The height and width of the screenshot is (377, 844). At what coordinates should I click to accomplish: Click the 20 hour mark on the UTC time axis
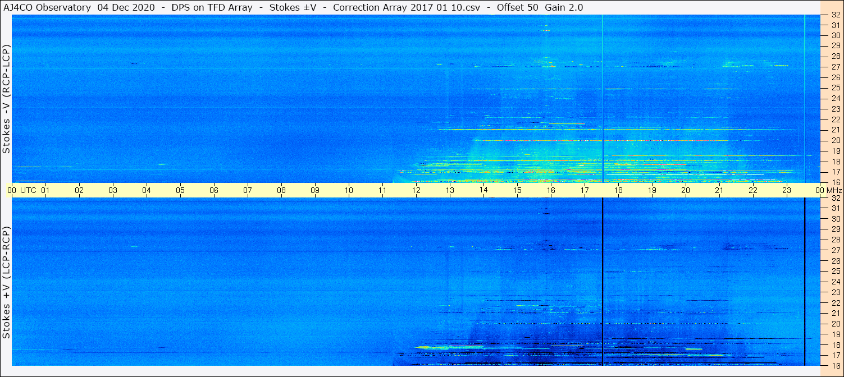coord(686,190)
